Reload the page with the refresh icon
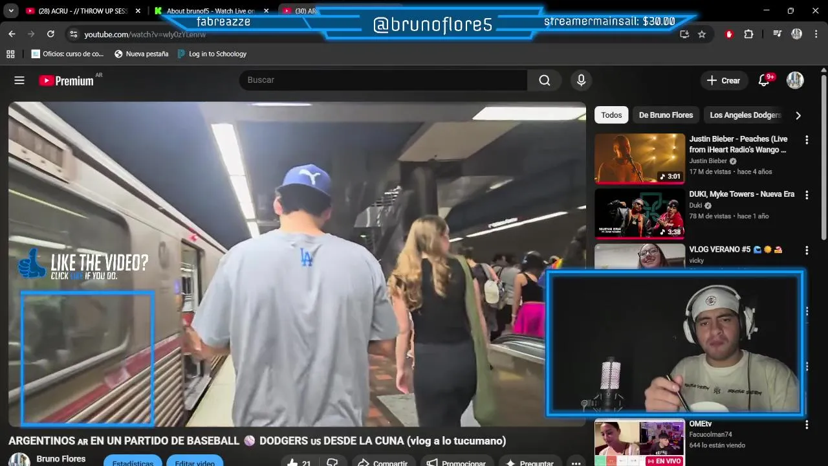Viewport: 828px width, 466px height. [50, 34]
